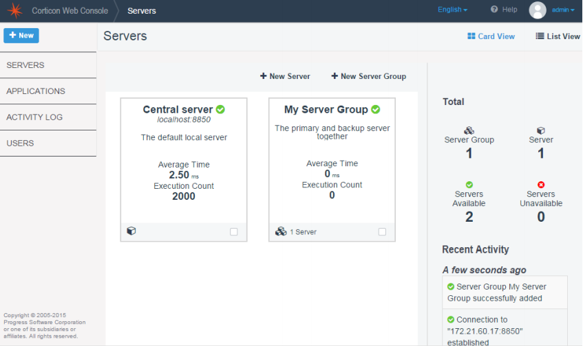583x346 pixels.
Task: Click the copyright notice text
Action: coord(45,325)
